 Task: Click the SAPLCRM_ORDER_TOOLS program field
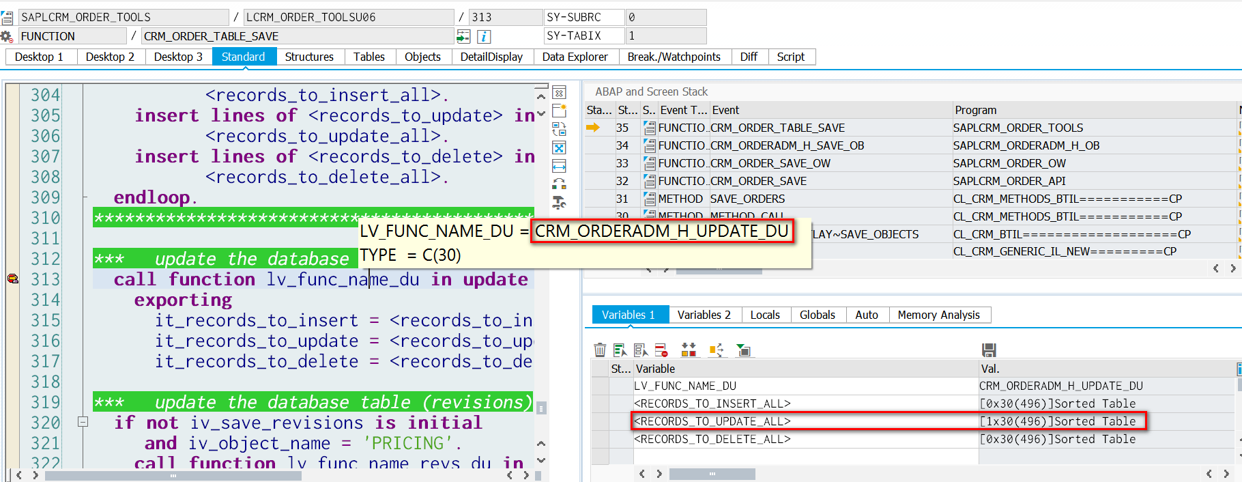tap(124, 17)
